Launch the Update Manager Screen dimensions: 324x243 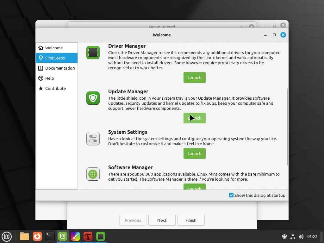(x=195, y=118)
